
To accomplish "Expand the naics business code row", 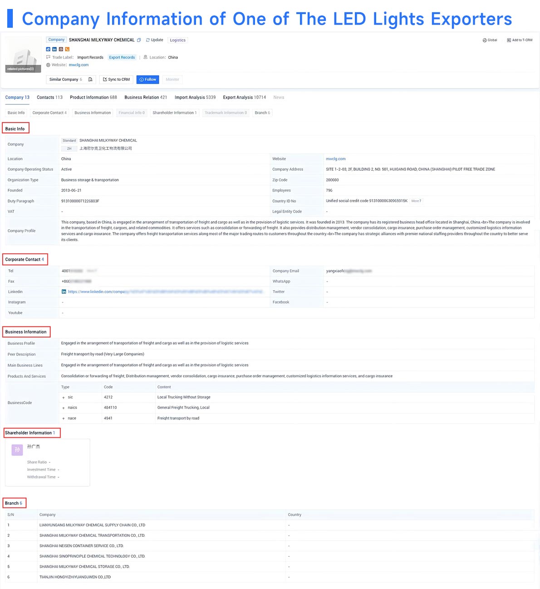I will [64, 408].
